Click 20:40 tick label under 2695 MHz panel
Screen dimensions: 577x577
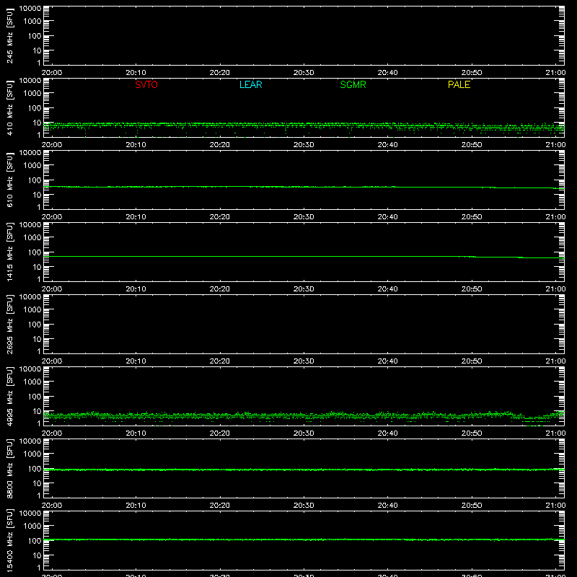[x=387, y=361]
